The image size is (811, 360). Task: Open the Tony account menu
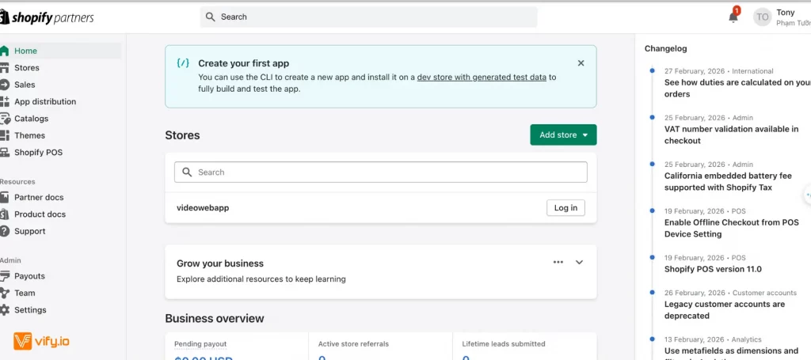point(782,17)
